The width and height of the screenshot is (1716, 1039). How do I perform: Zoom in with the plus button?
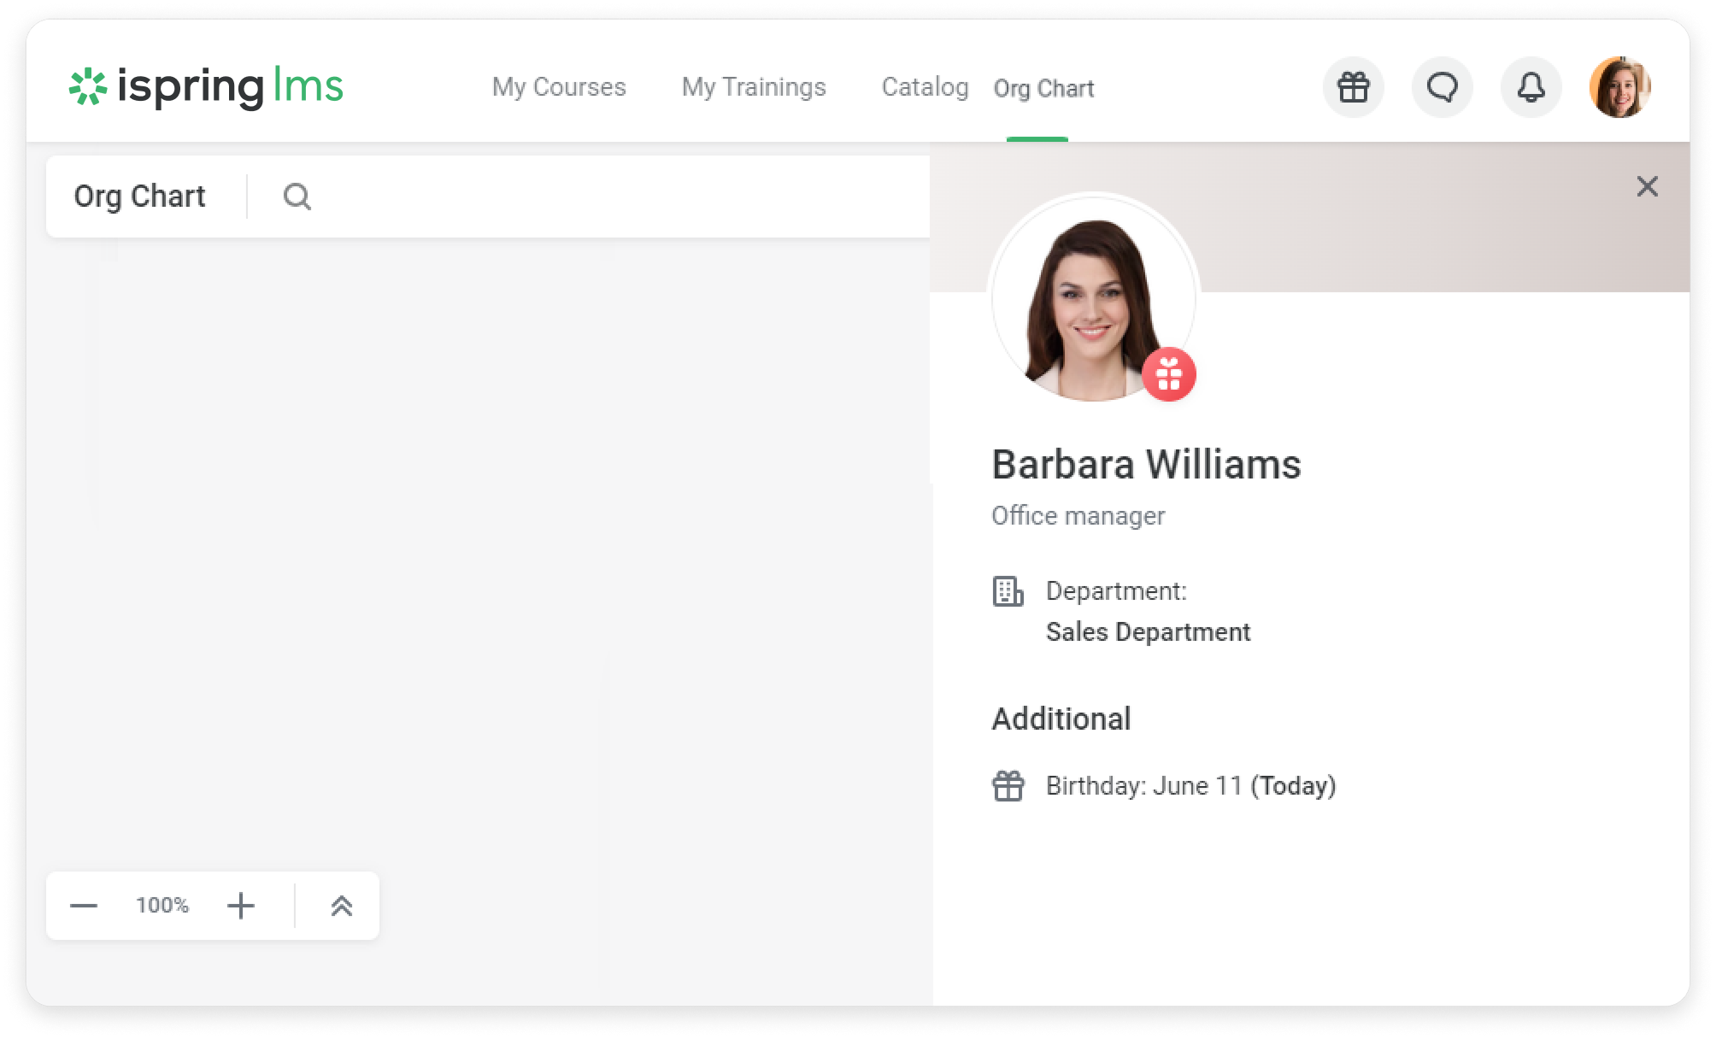point(241,906)
